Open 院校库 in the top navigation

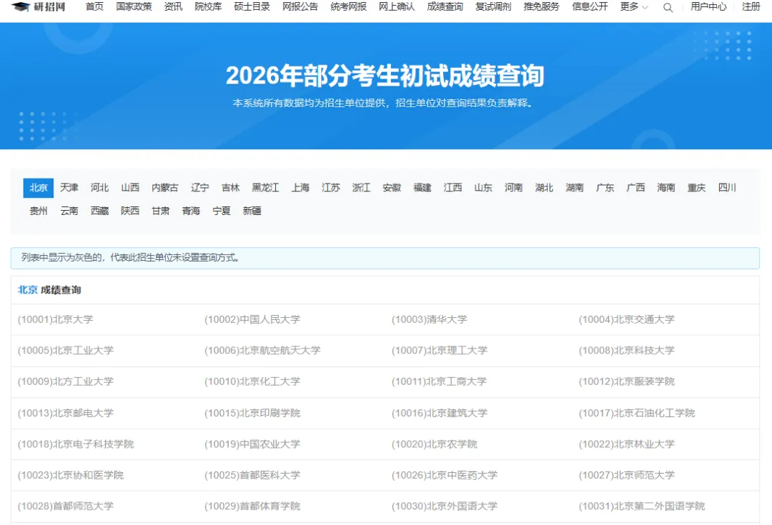click(x=208, y=7)
